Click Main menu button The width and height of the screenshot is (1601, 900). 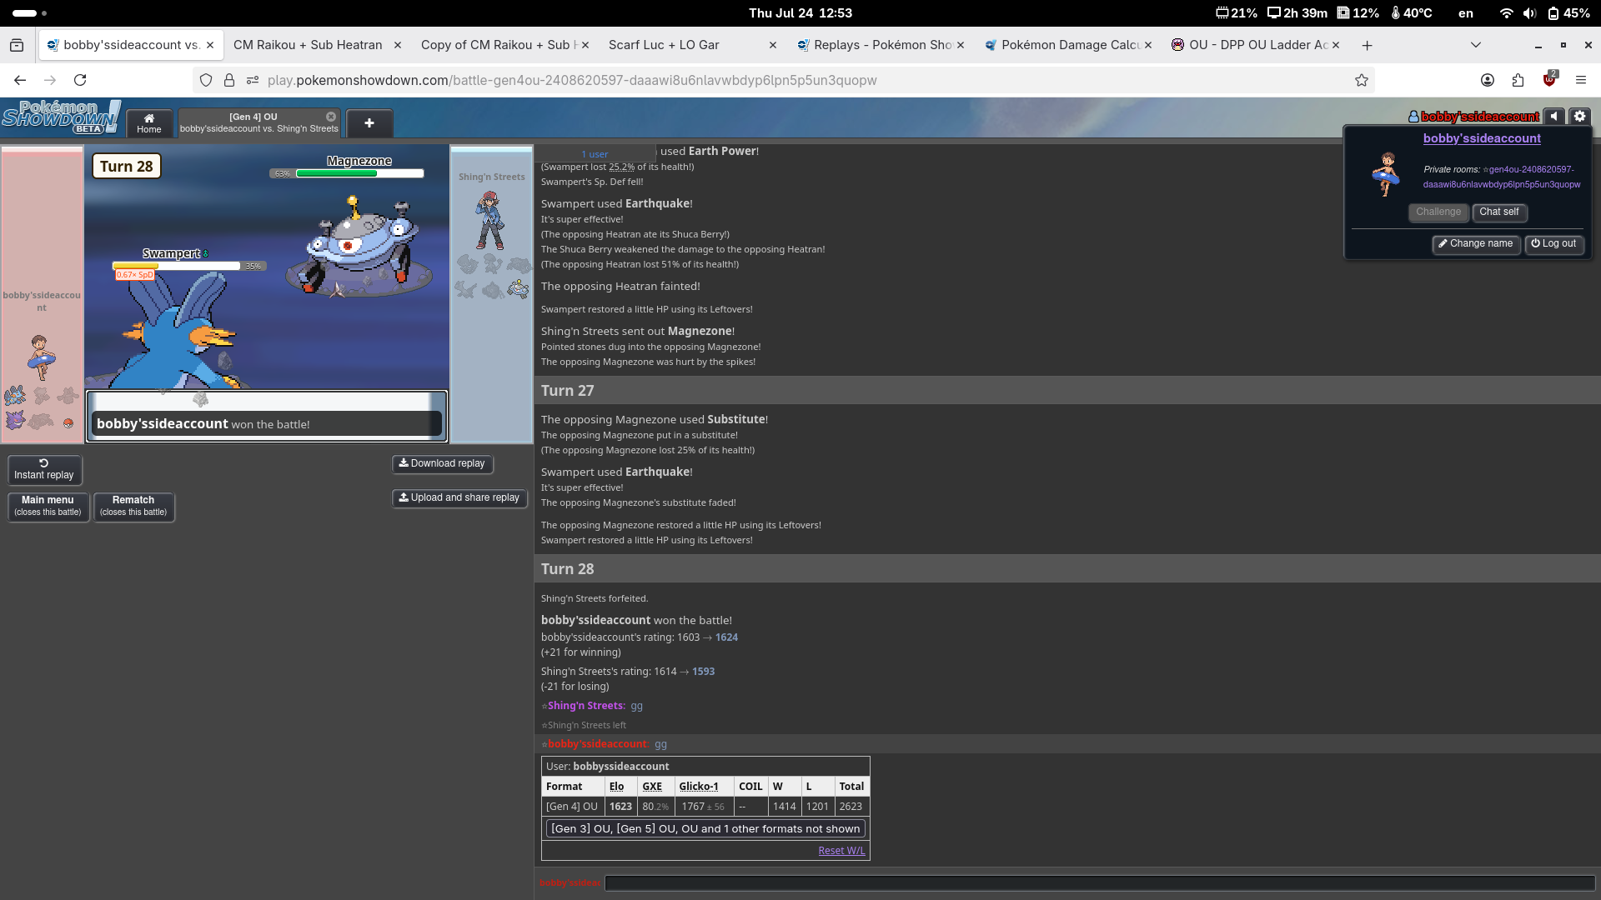(48, 506)
